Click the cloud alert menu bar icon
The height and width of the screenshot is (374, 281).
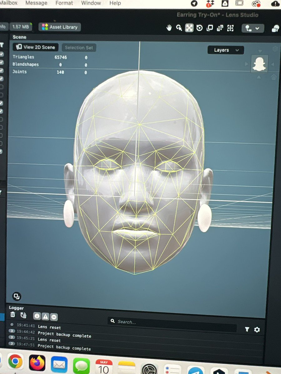275,4
